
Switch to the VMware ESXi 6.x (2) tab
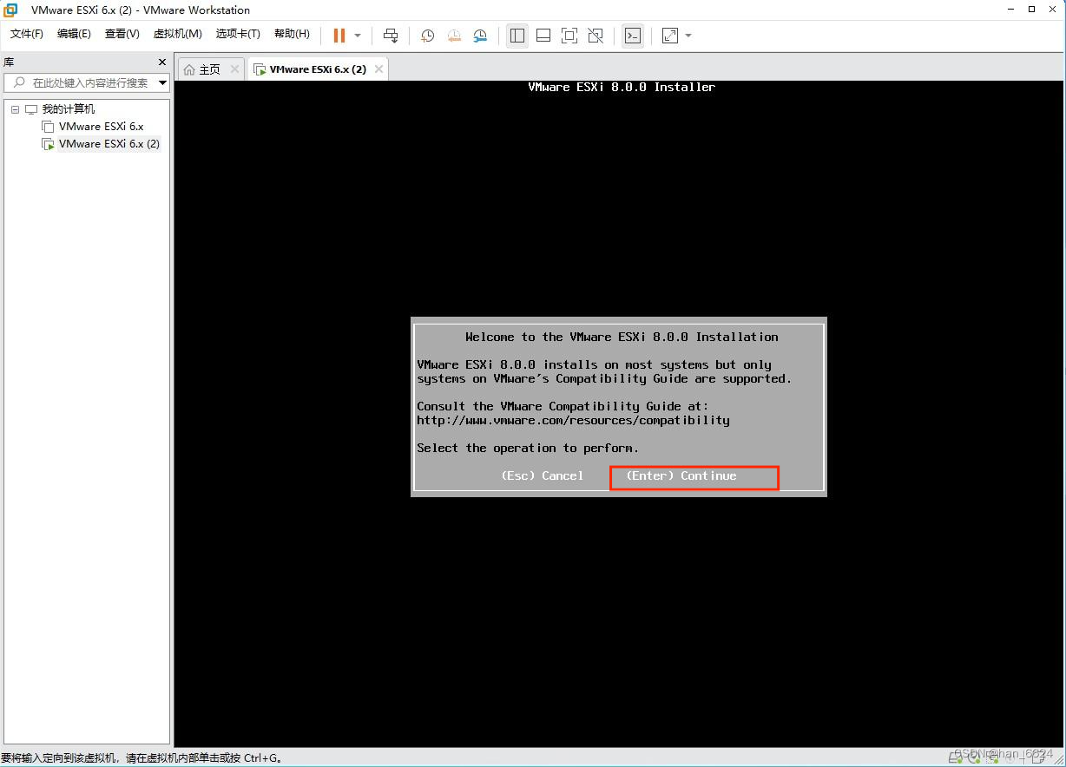click(317, 69)
